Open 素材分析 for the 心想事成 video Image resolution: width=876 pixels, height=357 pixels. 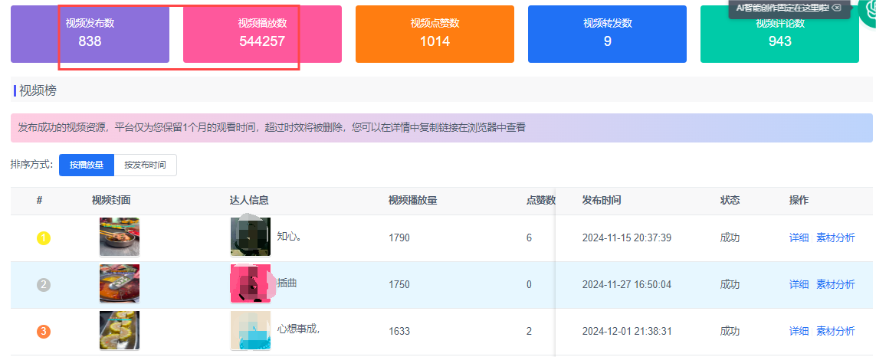tap(835, 331)
